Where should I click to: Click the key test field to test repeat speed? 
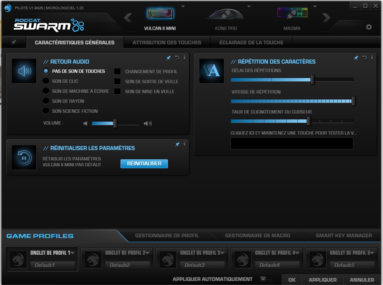[291, 143]
